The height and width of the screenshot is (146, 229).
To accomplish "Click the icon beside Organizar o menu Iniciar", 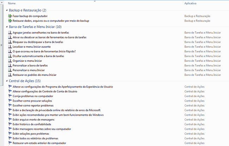I will (10, 61).
